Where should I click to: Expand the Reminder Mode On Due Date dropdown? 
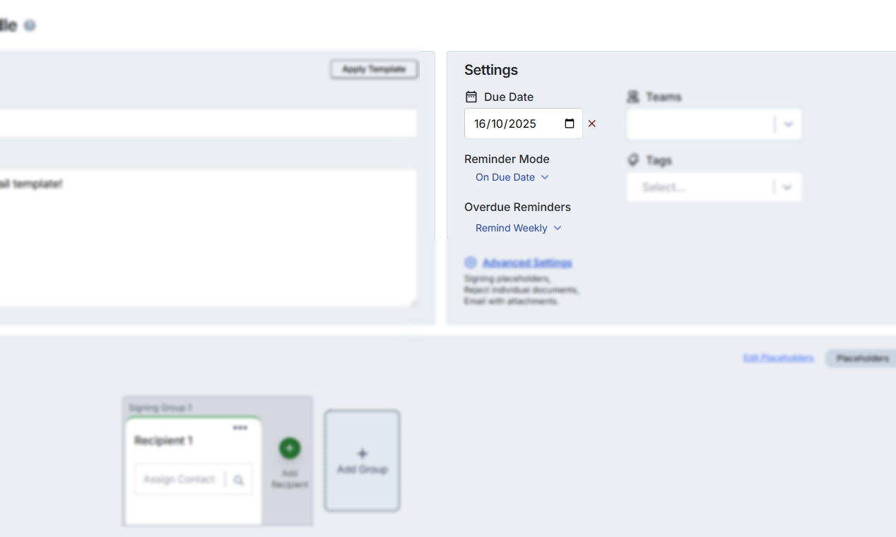pyautogui.click(x=512, y=177)
